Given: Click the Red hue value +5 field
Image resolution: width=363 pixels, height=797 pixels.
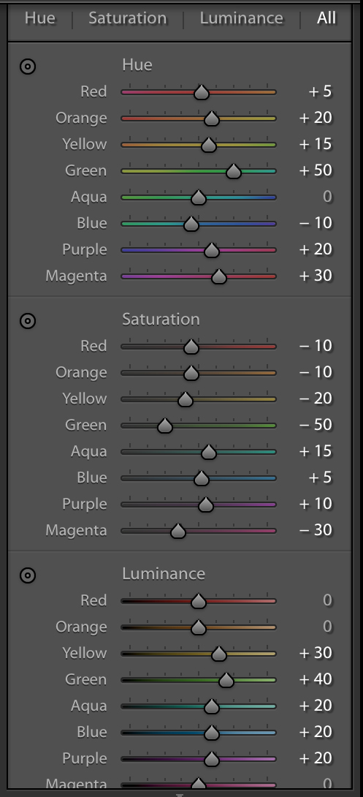Looking at the screenshot, I should point(320,91).
